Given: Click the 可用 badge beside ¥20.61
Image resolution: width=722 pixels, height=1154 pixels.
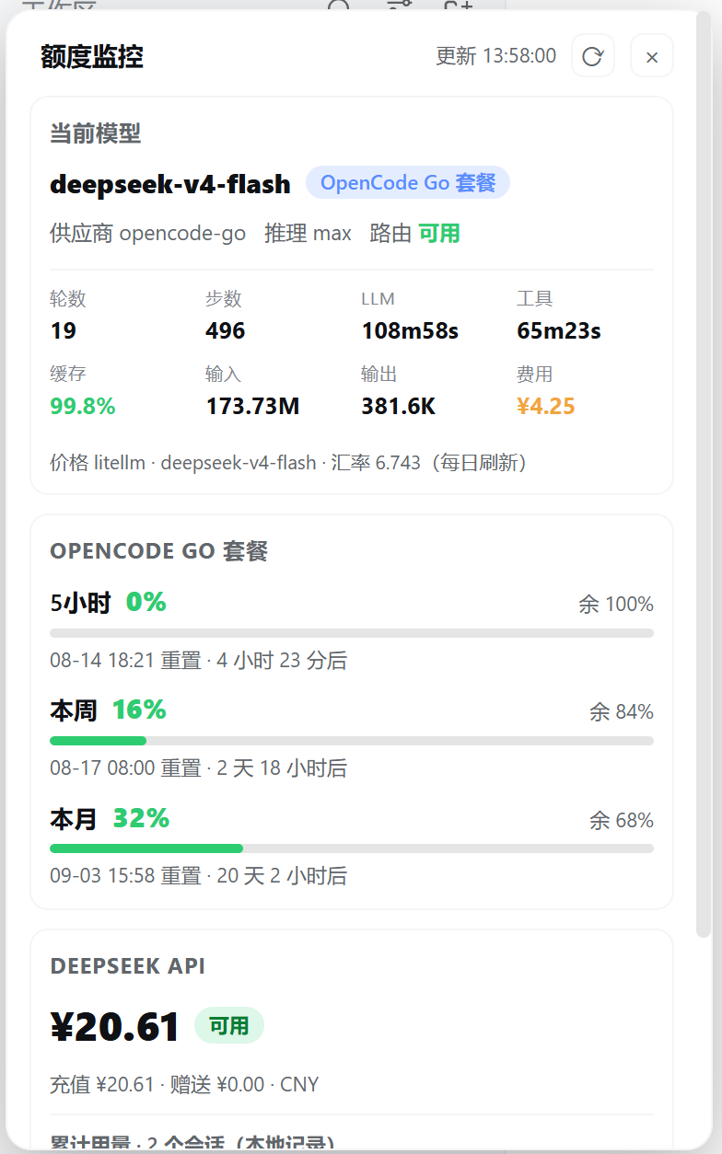Looking at the screenshot, I should tap(229, 1025).
